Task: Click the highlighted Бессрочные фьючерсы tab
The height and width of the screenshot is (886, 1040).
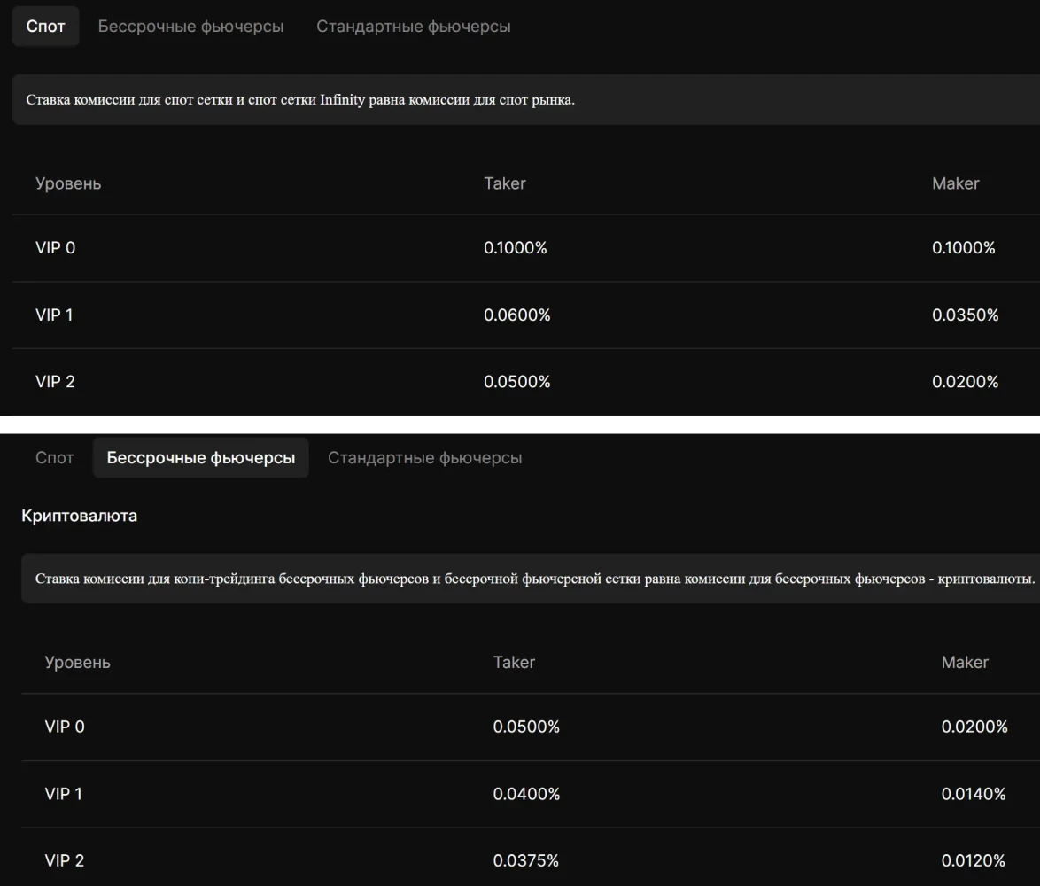Action: point(201,458)
